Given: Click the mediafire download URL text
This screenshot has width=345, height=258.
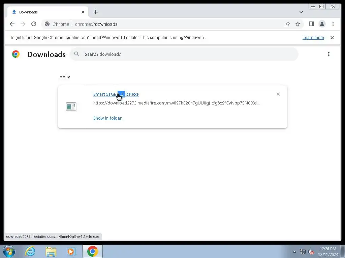Looking at the screenshot, I should click(x=177, y=103).
